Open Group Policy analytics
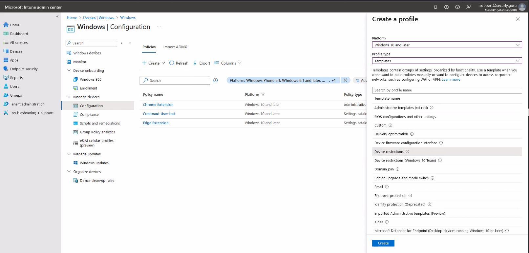Viewport: 529px width, 253px height. click(x=98, y=132)
